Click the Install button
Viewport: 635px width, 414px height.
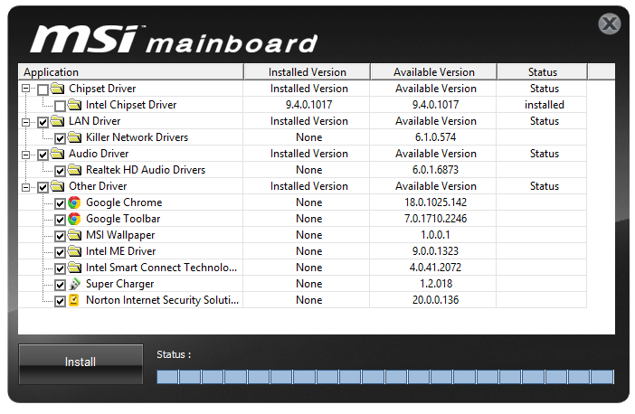pos(81,363)
